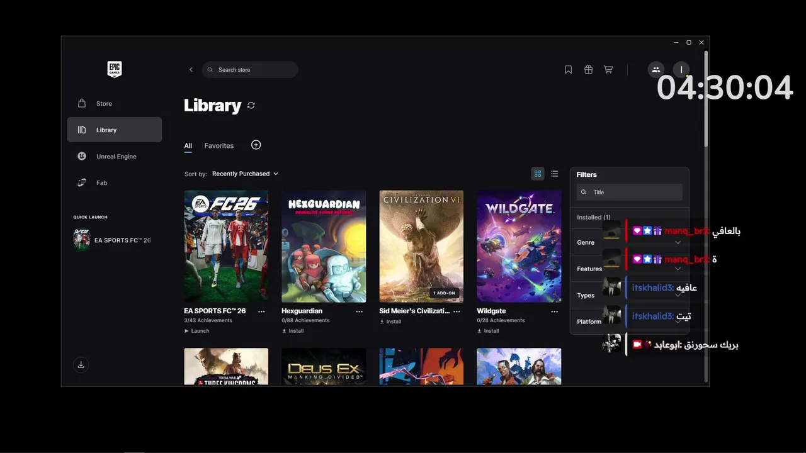The height and width of the screenshot is (453, 806).
Task: Launch EA SPORTS FC 26
Action: (x=196, y=331)
